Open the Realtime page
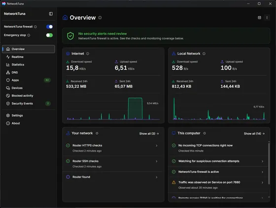The height and width of the screenshot is (208, 276). coord(29,57)
